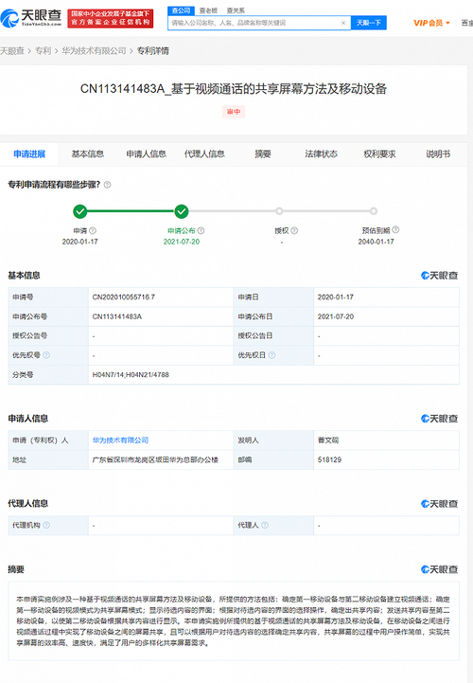Open help icon beside 代理机构
Viewport: 473px width, 683px height.
pos(46,525)
